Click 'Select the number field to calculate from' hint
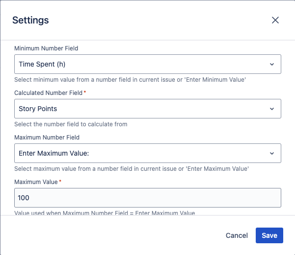Viewport: 295px width, 255px height. (x=71, y=124)
